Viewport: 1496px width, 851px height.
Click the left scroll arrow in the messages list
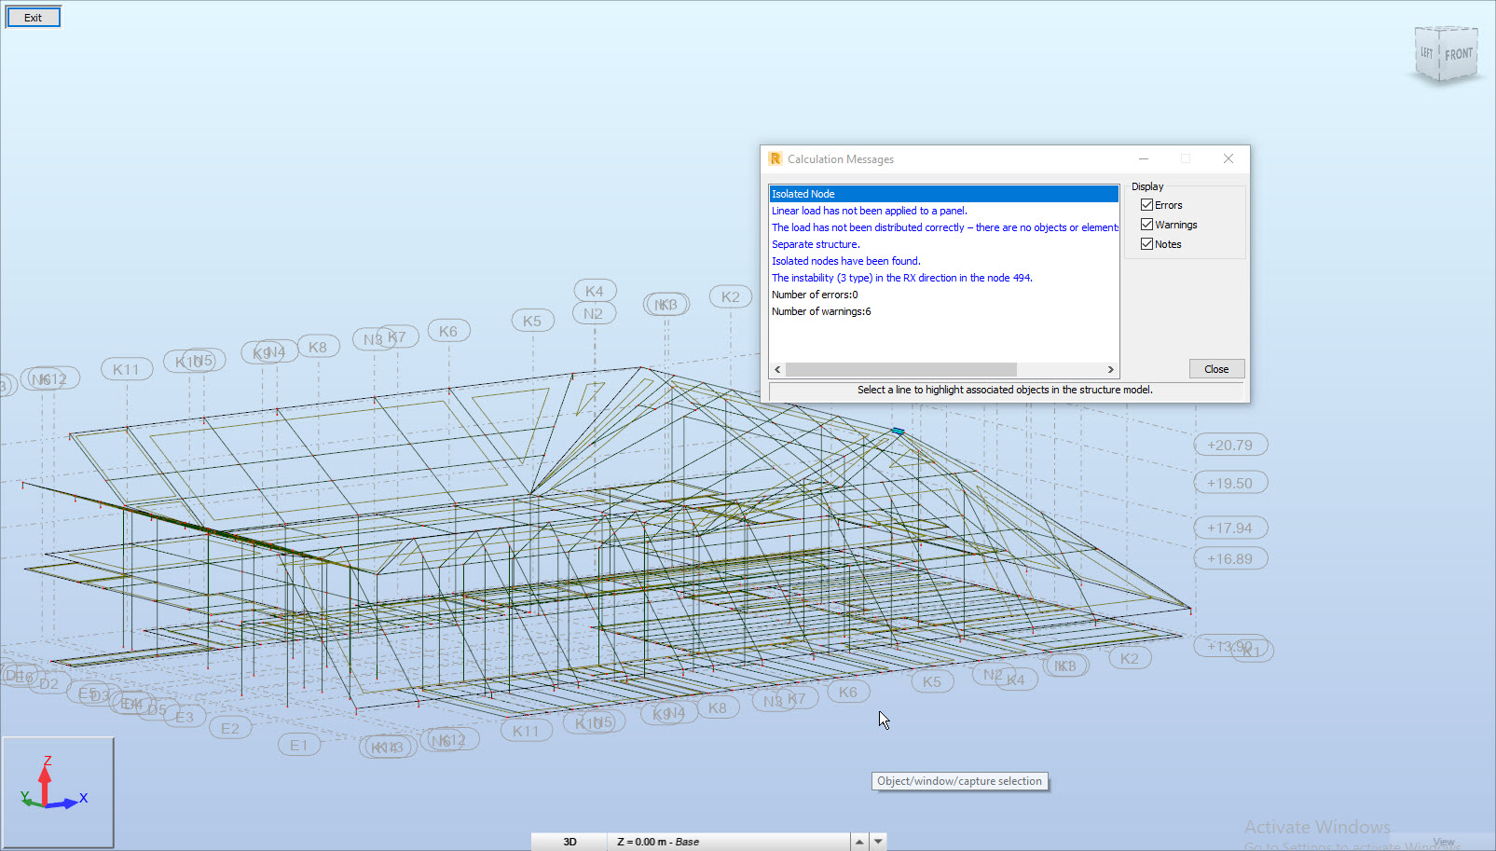777,369
